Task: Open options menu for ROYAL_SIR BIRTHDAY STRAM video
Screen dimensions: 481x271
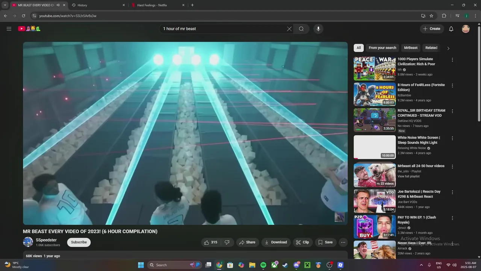Action: [x=452, y=111]
